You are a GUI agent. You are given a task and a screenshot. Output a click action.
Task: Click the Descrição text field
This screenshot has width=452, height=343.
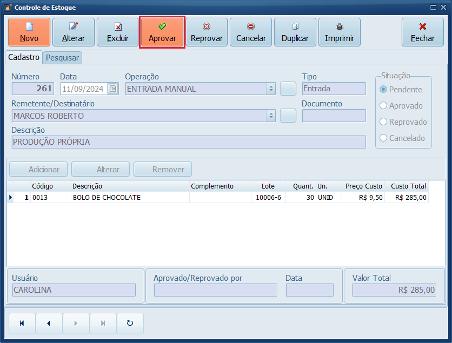pos(188,142)
